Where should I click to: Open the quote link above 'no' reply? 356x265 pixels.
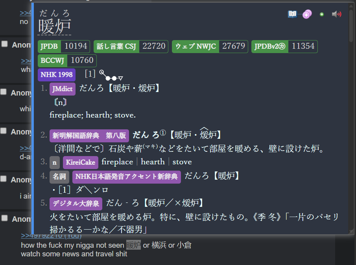[26, 13]
